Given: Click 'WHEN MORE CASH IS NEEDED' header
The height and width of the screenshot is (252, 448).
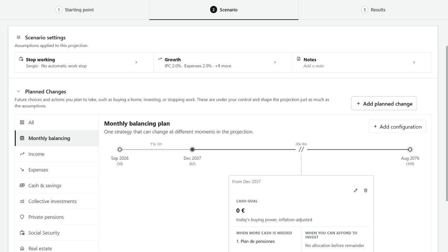Looking at the screenshot, I should click(x=264, y=233).
